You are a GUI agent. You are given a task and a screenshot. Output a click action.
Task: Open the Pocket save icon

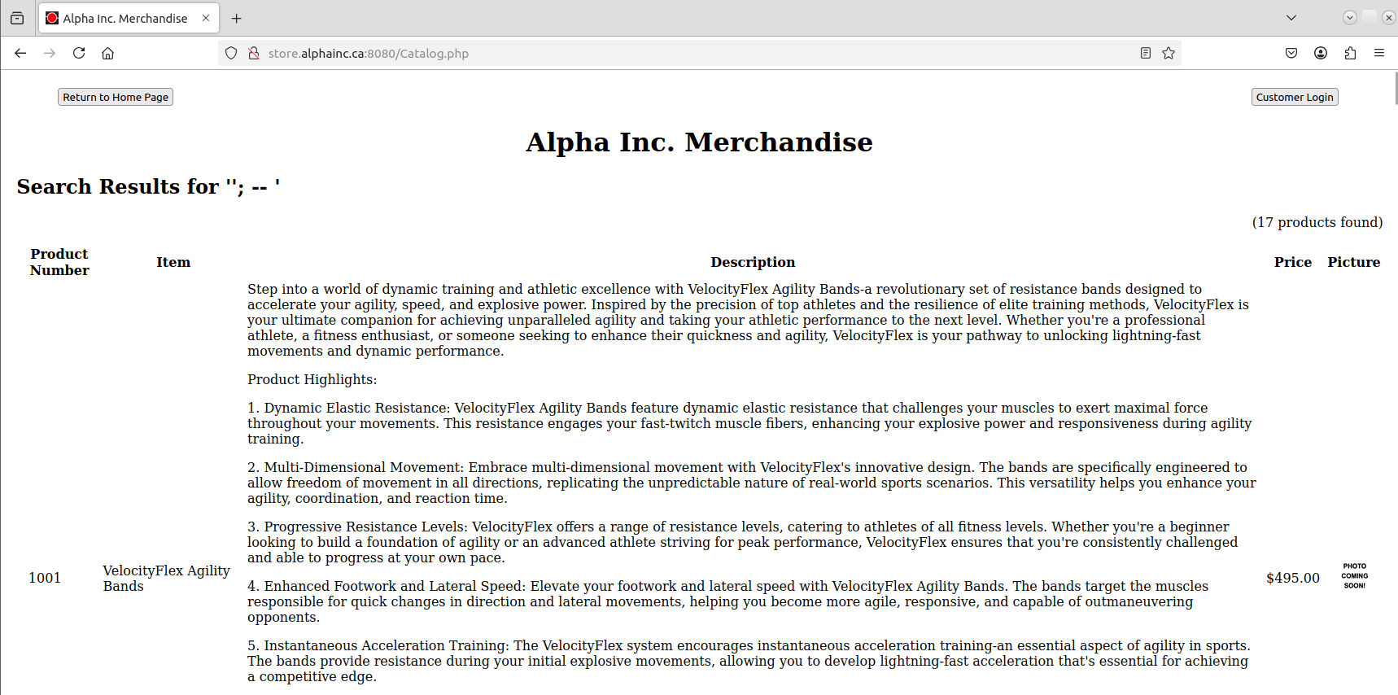click(1291, 53)
